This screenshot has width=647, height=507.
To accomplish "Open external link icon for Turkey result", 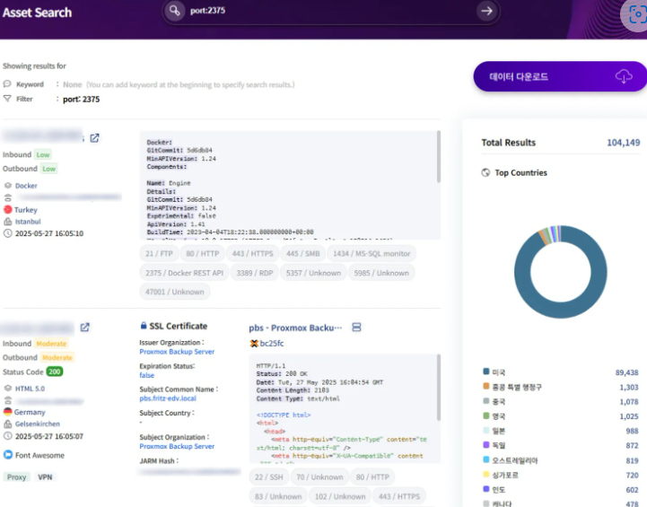I will coord(94,138).
